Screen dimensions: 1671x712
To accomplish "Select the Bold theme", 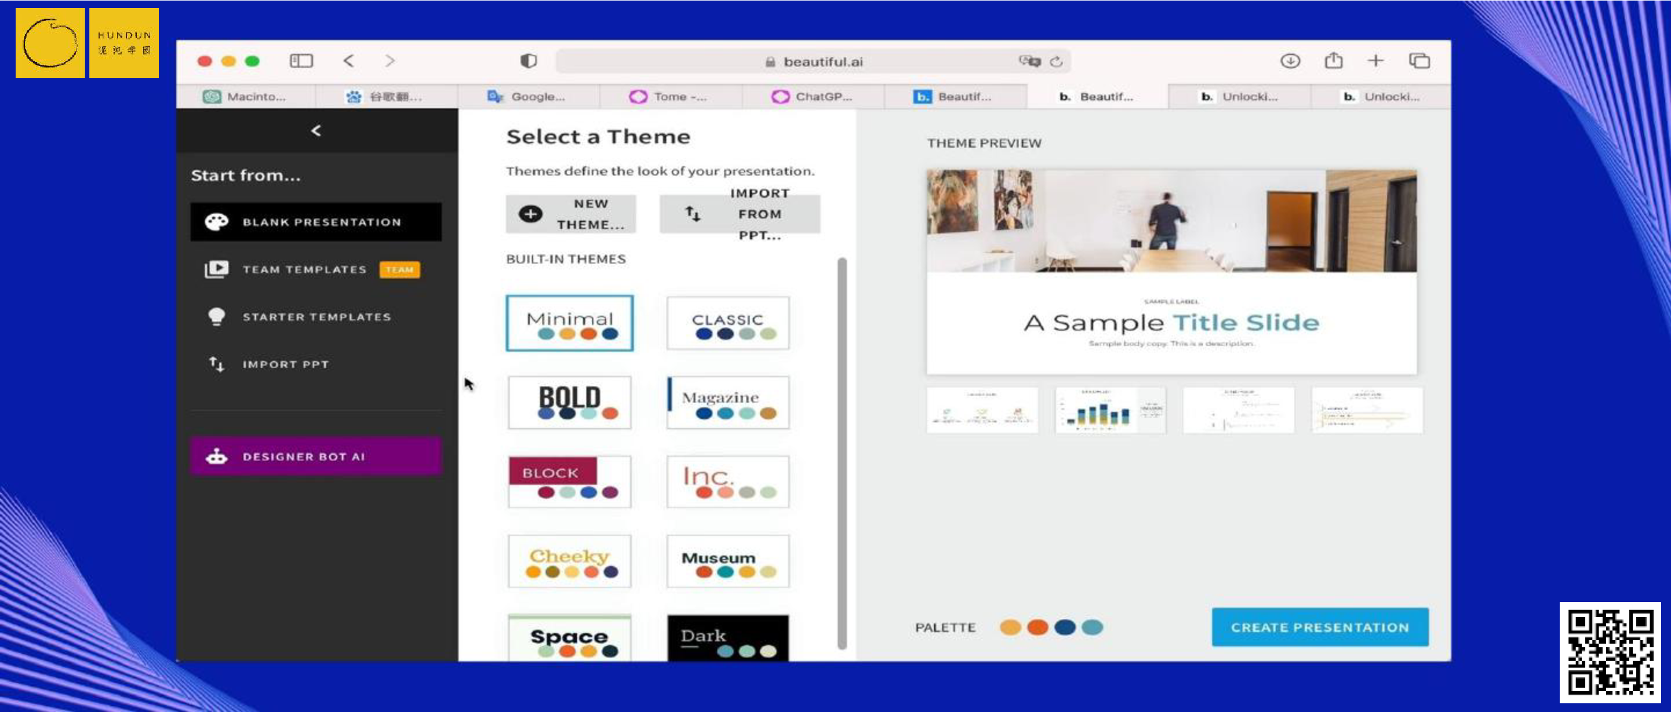I will 570,402.
